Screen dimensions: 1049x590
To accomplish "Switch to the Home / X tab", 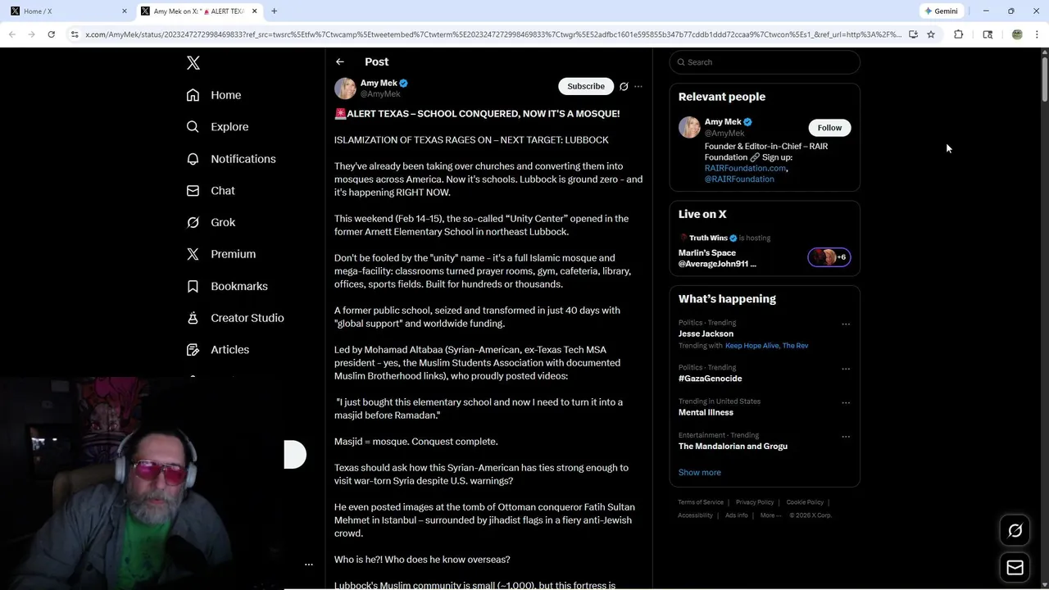I will coord(66,11).
